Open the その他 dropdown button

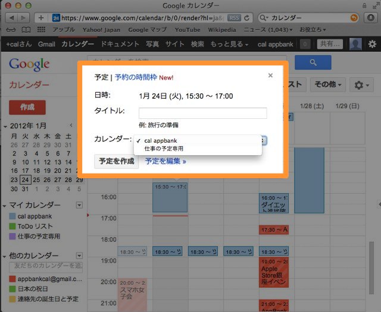click(328, 84)
